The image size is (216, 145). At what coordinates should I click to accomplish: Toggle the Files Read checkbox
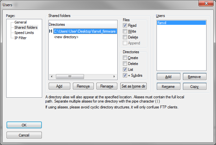point(125,25)
